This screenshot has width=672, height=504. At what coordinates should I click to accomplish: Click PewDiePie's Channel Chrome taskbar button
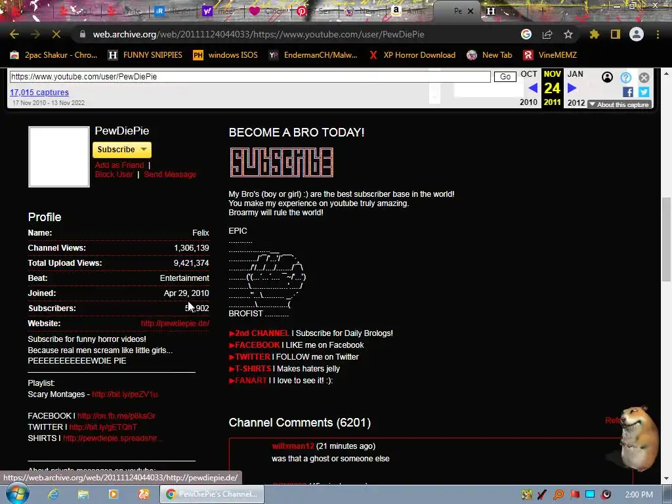tap(212, 494)
